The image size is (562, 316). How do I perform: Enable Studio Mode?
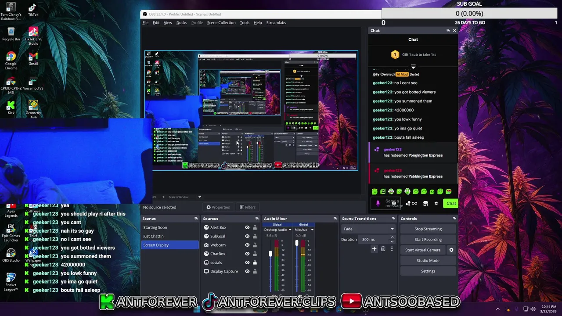(x=428, y=260)
